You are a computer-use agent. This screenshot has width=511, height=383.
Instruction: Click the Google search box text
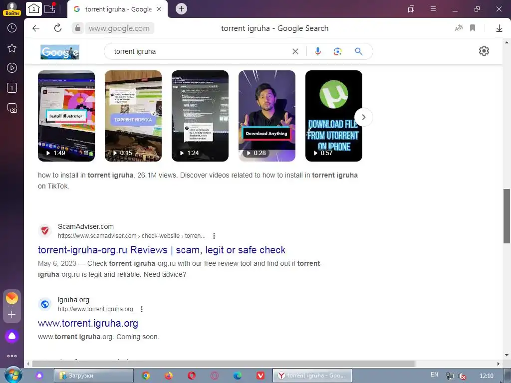(135, 51)
